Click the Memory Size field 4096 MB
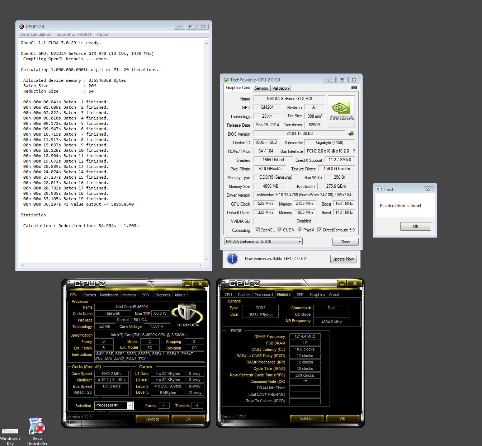 pyautogui.click(x=270, y=186)
